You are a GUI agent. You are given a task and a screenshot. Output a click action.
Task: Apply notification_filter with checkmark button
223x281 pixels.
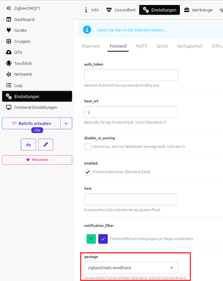tap(103, 239)
